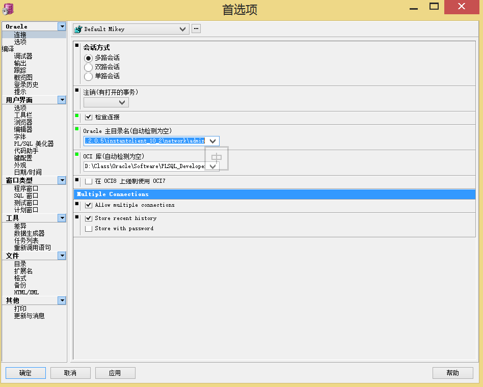Enable Store with password checkbox
Viewport: 483px width, 387px height.
89,229
